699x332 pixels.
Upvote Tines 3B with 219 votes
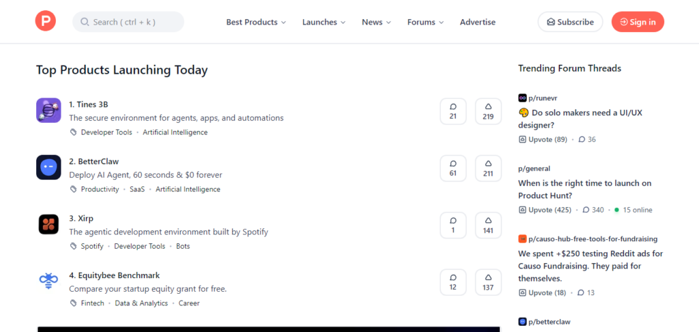pos(488,111)
